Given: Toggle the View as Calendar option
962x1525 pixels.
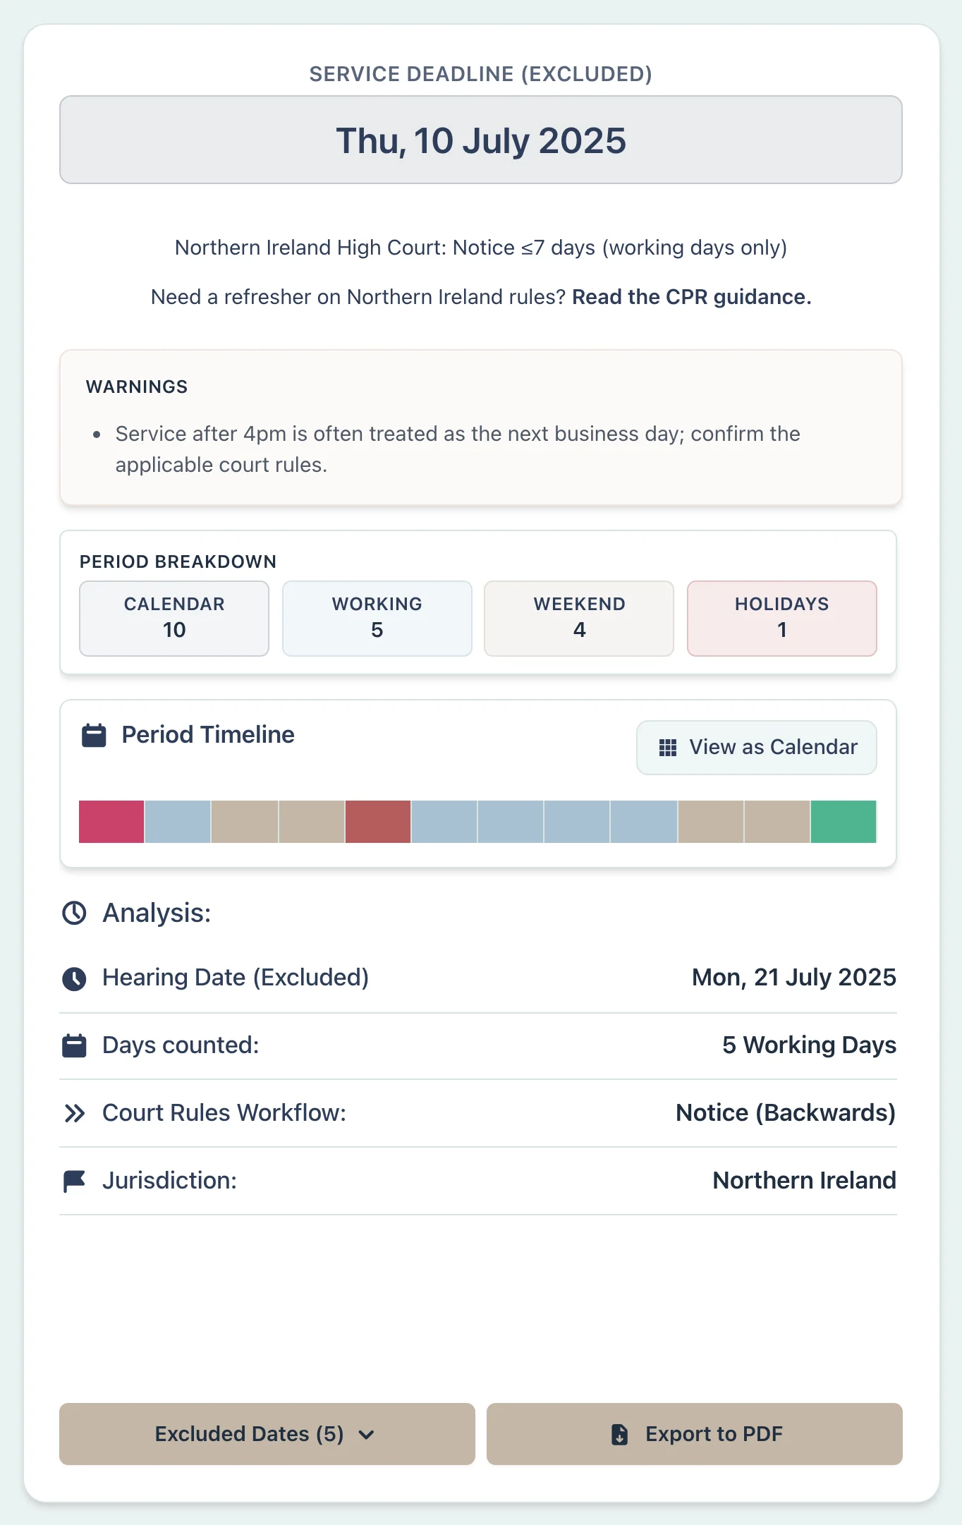Looking at the screenshot, I should point(756,747).
